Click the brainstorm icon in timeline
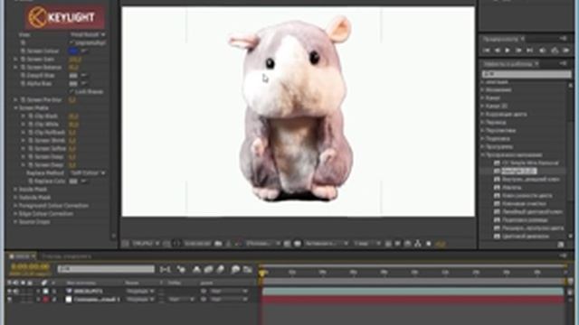This screenshot has width=579, height=325. click(x=235, y=270)
